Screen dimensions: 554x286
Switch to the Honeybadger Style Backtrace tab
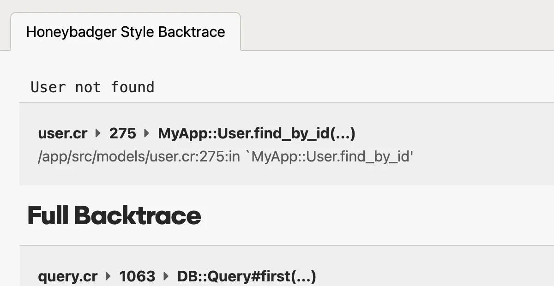coord(126,32)
